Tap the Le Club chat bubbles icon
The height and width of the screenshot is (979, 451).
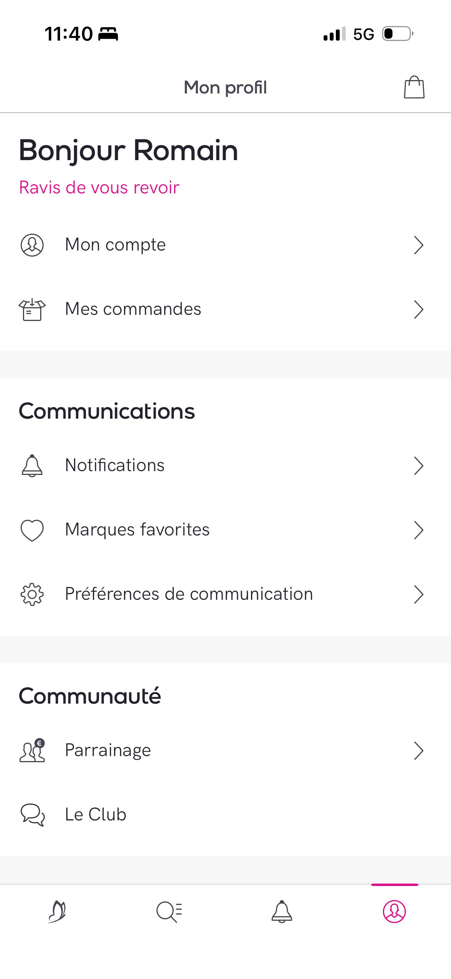pyautogui.click(x=33, y=815)
